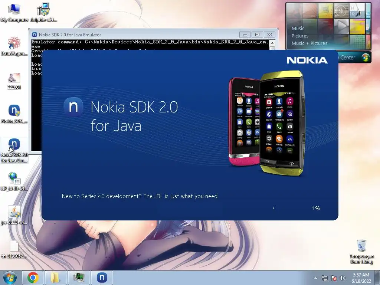Click 'Nokia SDK 2.0 for Java' splash title
Screen dimensions: 380x285
point(134,116)
